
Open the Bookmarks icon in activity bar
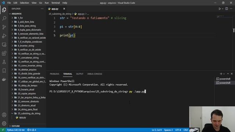pyautogui.click(x=4, y=71)
